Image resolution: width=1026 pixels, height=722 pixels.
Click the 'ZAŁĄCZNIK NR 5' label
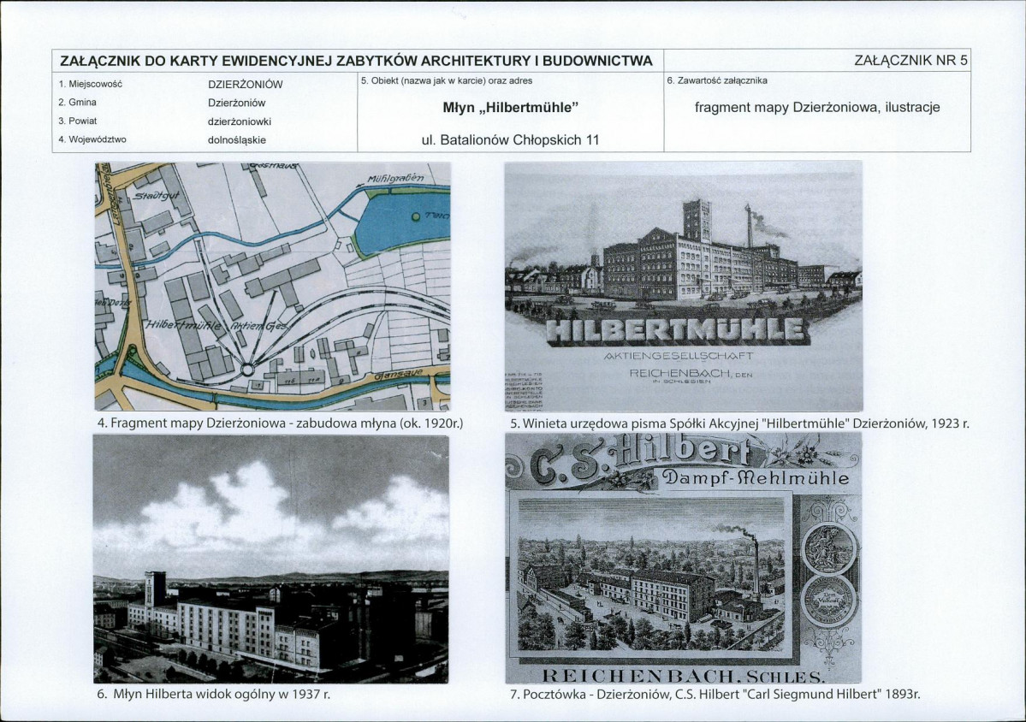pyautogui.click(x=910, y=60)
